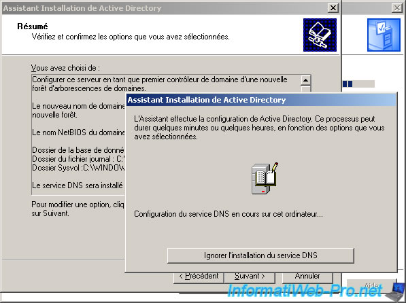The image size is (406, 303).
Task: Close the background window at top right
Action: tap(397, 8)
